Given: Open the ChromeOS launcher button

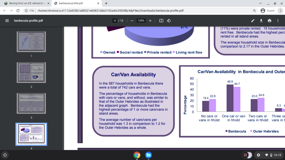Looking at the screenshot, I should pos(5,155).
